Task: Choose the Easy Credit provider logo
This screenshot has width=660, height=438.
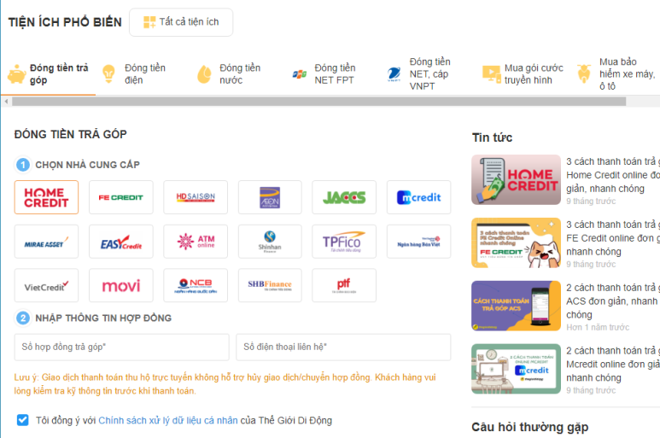Action: point(121,242)
